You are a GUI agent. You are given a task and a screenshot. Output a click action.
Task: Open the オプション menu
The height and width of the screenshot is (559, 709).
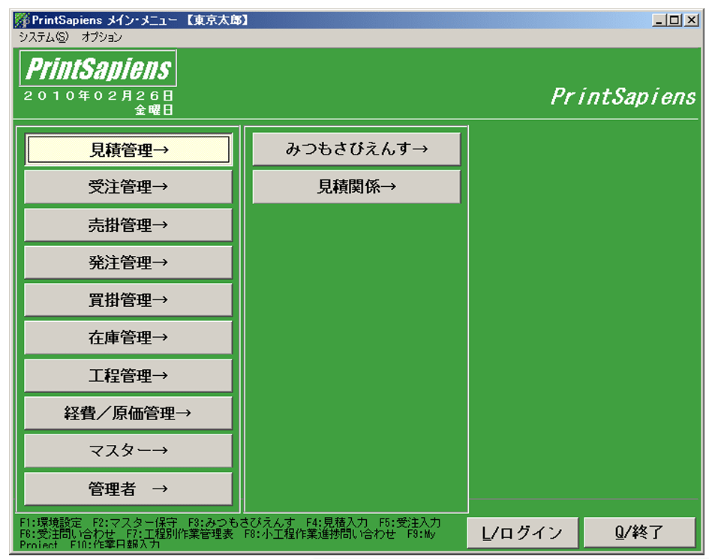(x=102, y=37)
